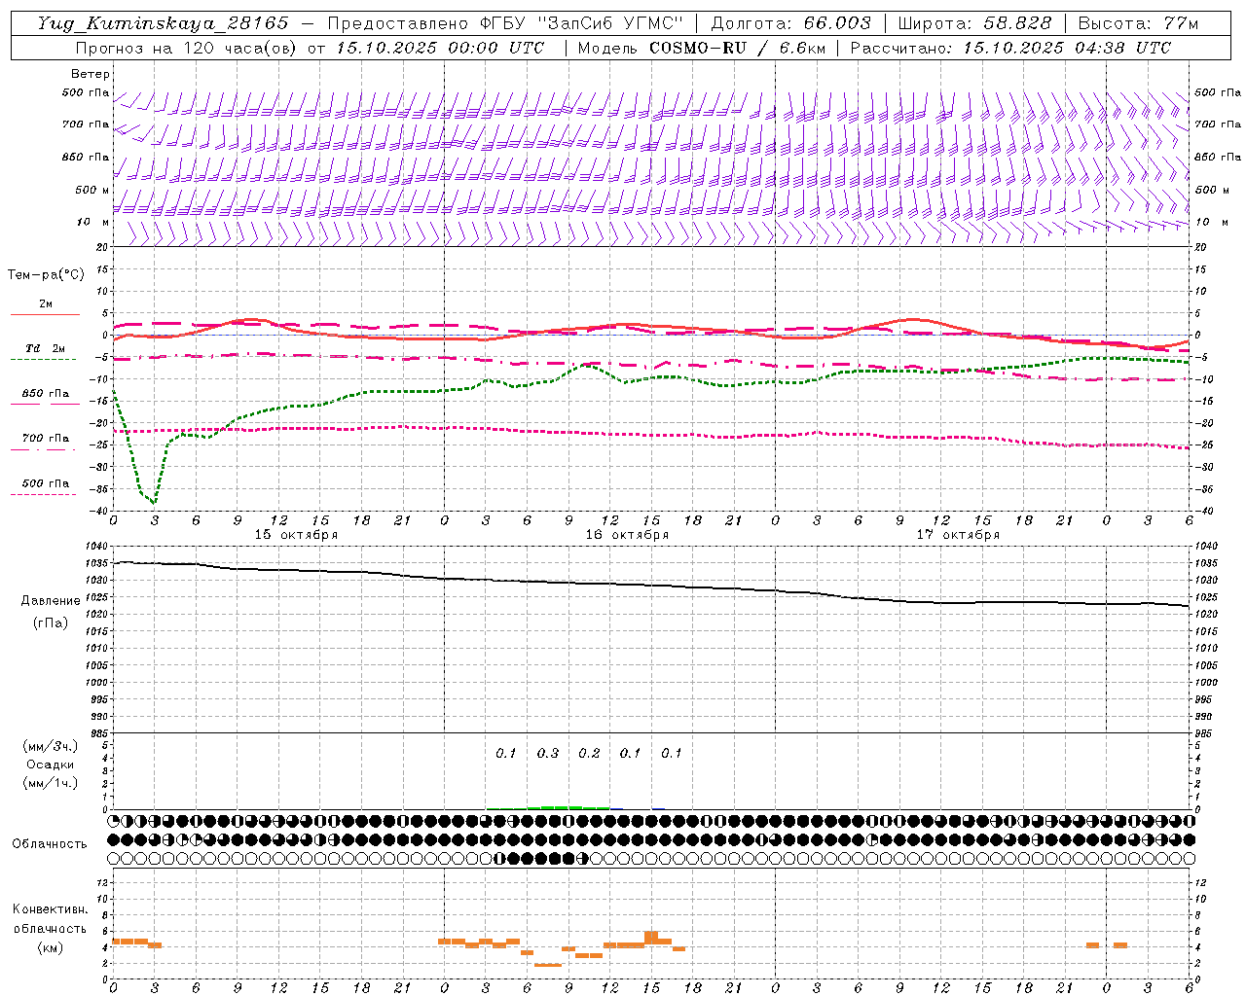Click the 850 гПа temperature legend entry
1246x996 pixels.
tap(45, 394)
